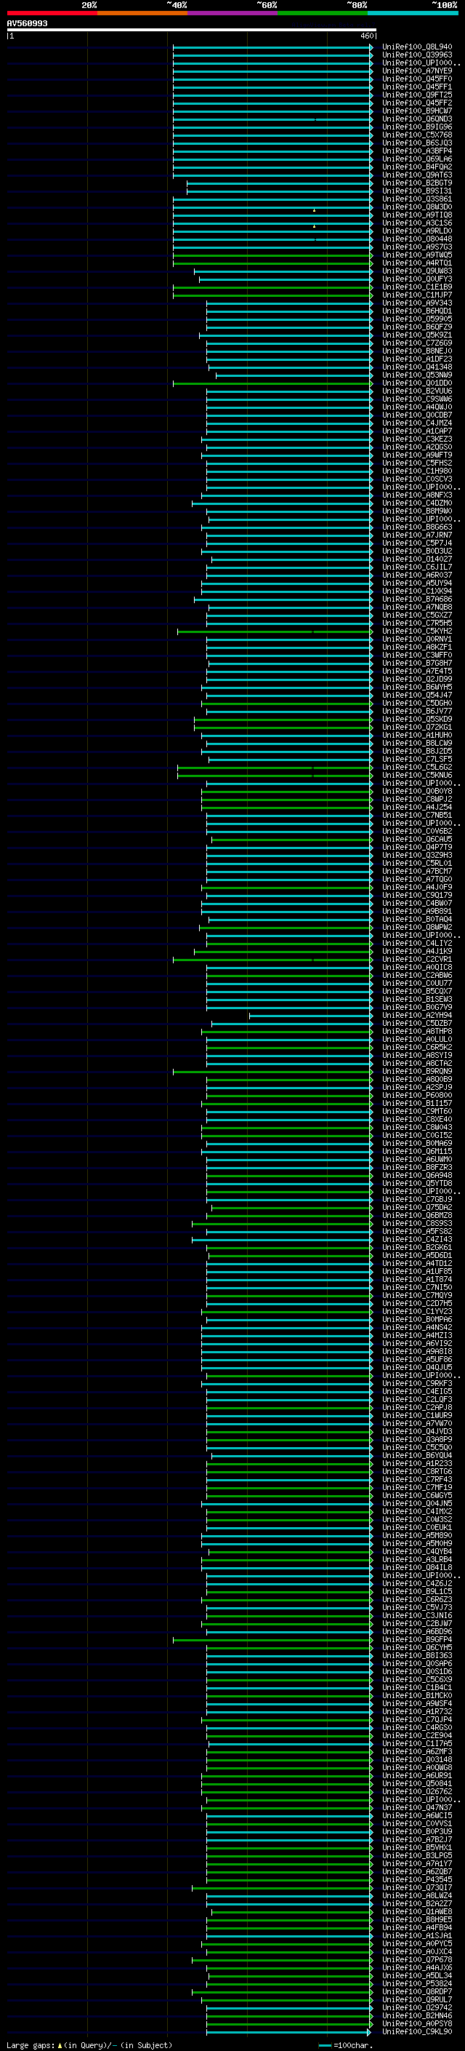Screen dimensions: 465x2051
Task: Select the UniRef100_Q1AWE8 hit label
Action: [x=416, y=1911]
